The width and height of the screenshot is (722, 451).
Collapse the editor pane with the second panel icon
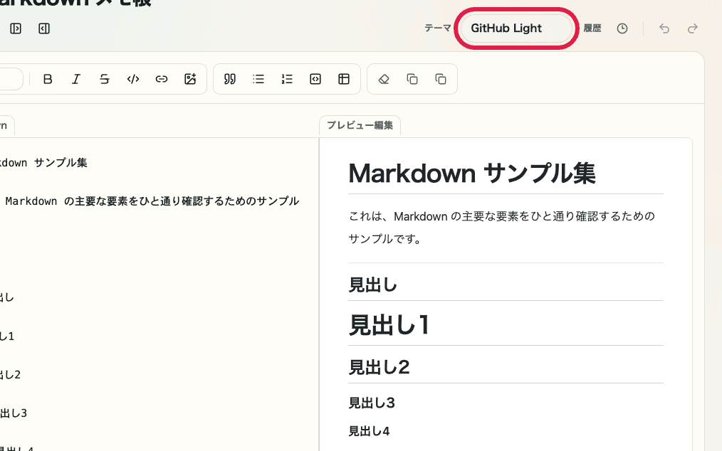coord(43,28)
